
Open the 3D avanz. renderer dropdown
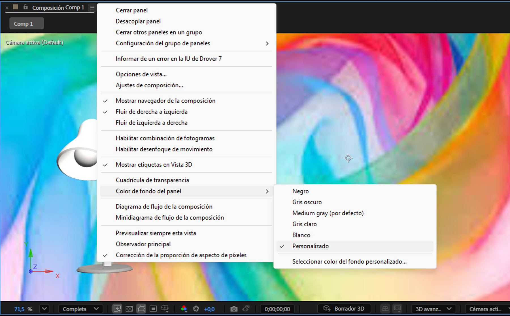(x=433, y=309)
